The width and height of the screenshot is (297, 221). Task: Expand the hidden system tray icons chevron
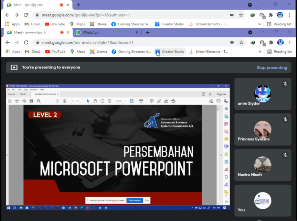[192, 208]
